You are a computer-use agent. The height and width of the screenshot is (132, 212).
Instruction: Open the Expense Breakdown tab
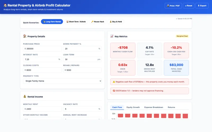click(x=153, y=107)
